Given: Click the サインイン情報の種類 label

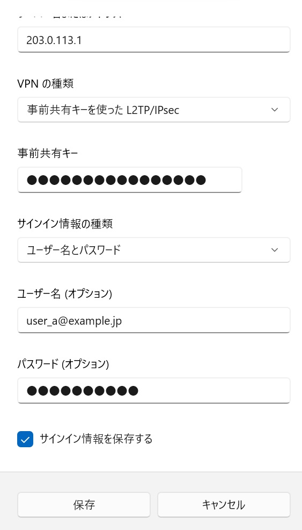Looking at the screenshot, I should point(65,224).
